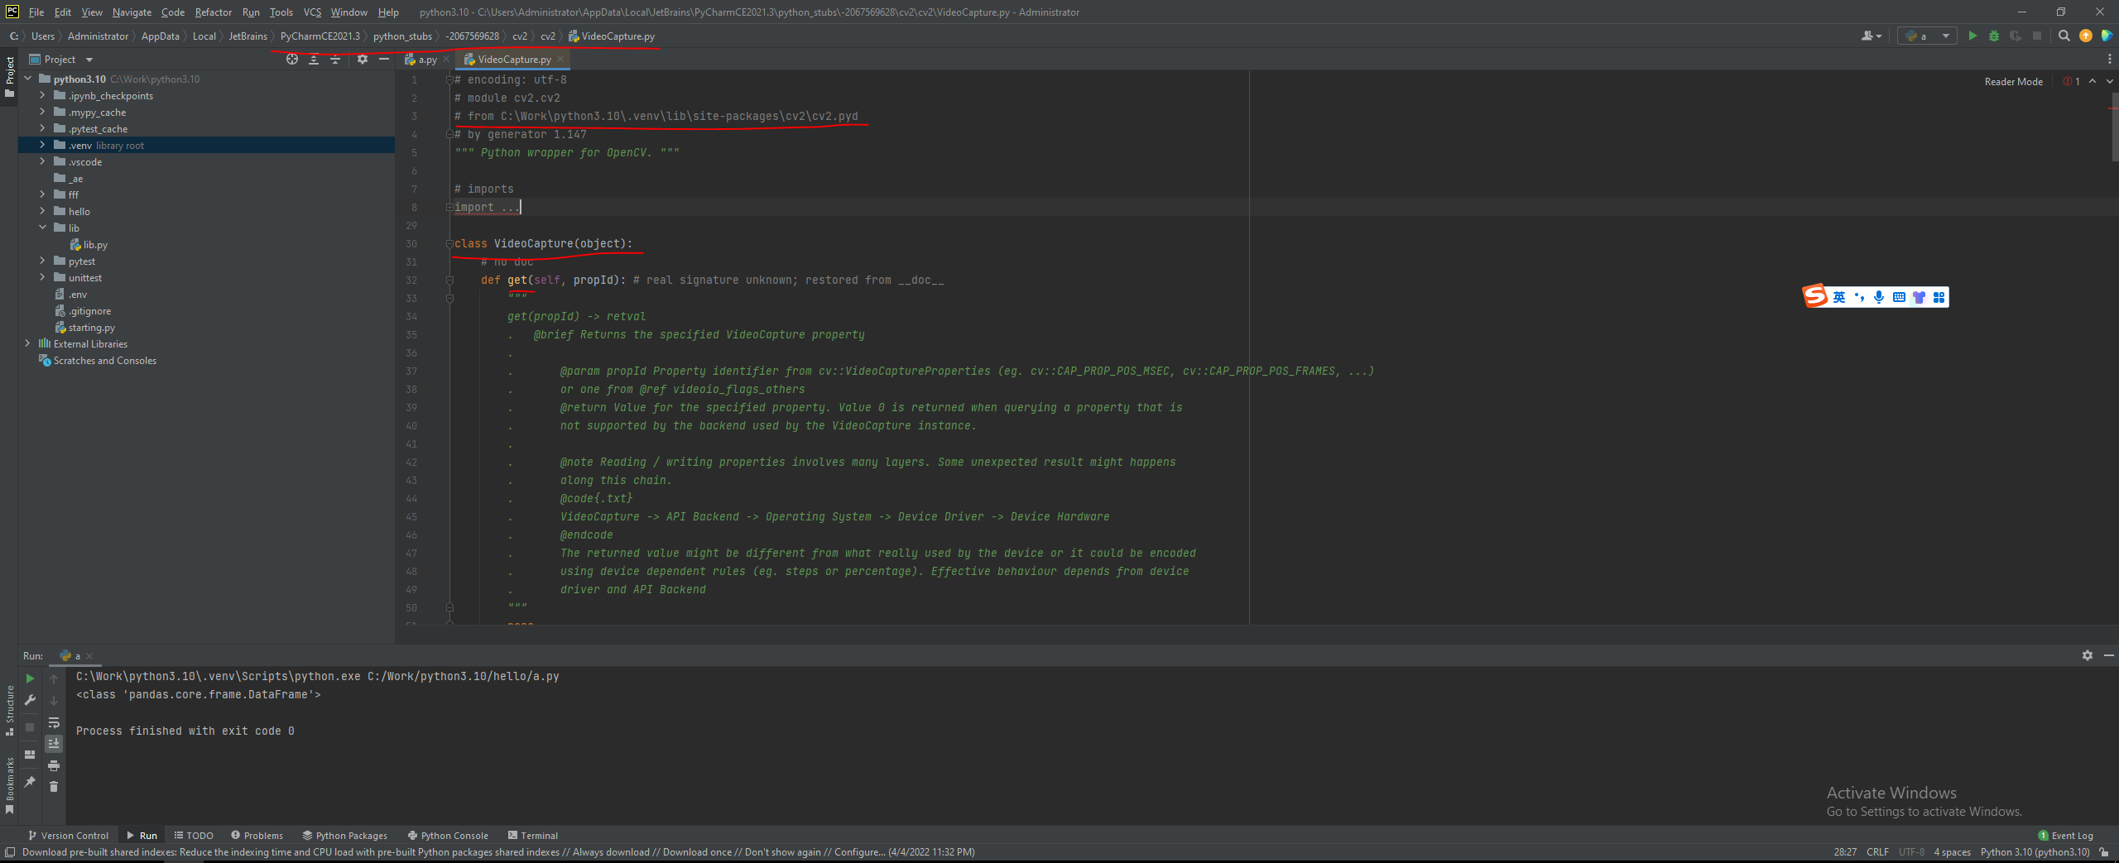Expand the pytest folder
Viewport: 2119px width, 863px height.
pyautogui.click(x=42, y=261)
